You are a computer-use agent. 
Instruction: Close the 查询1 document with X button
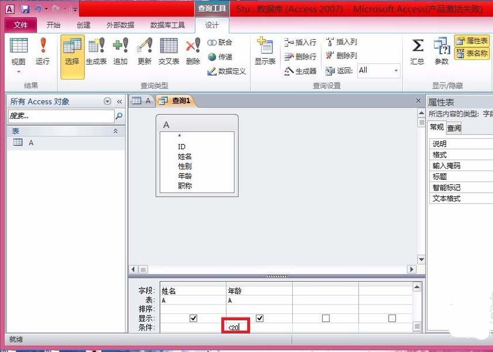(418, 100)
